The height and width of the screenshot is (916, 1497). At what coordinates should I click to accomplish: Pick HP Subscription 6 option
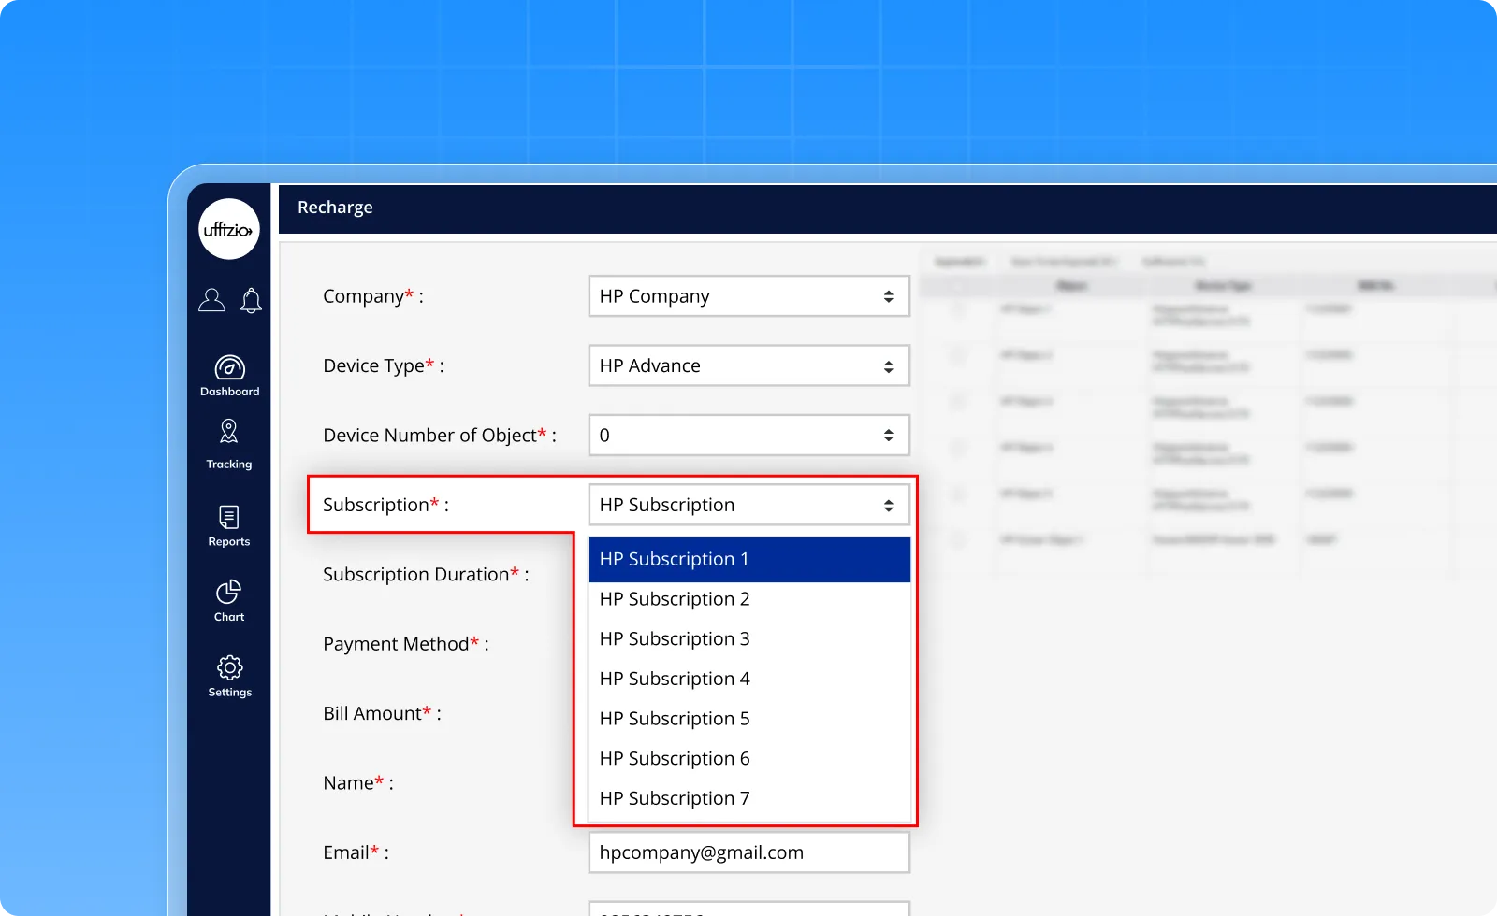click(x=748, y=759)
